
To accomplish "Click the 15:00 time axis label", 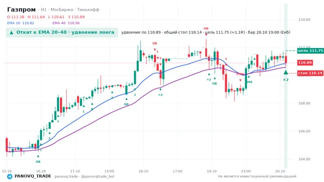I will [x=109, y=171].
